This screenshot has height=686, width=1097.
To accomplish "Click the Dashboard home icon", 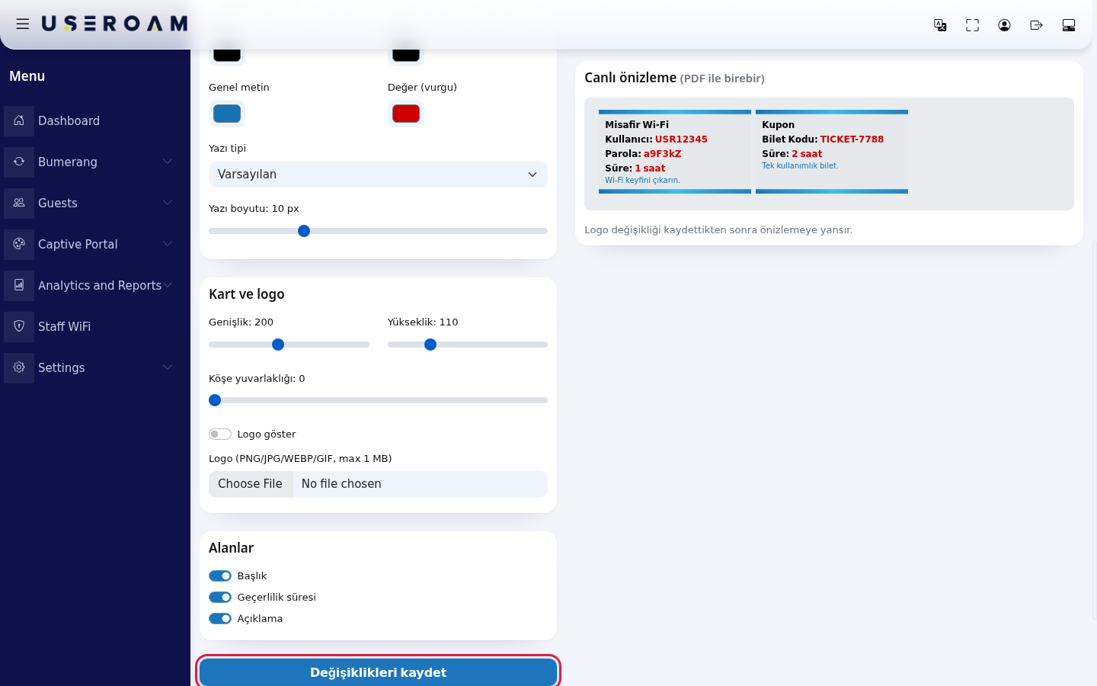I will coord(19,120).
